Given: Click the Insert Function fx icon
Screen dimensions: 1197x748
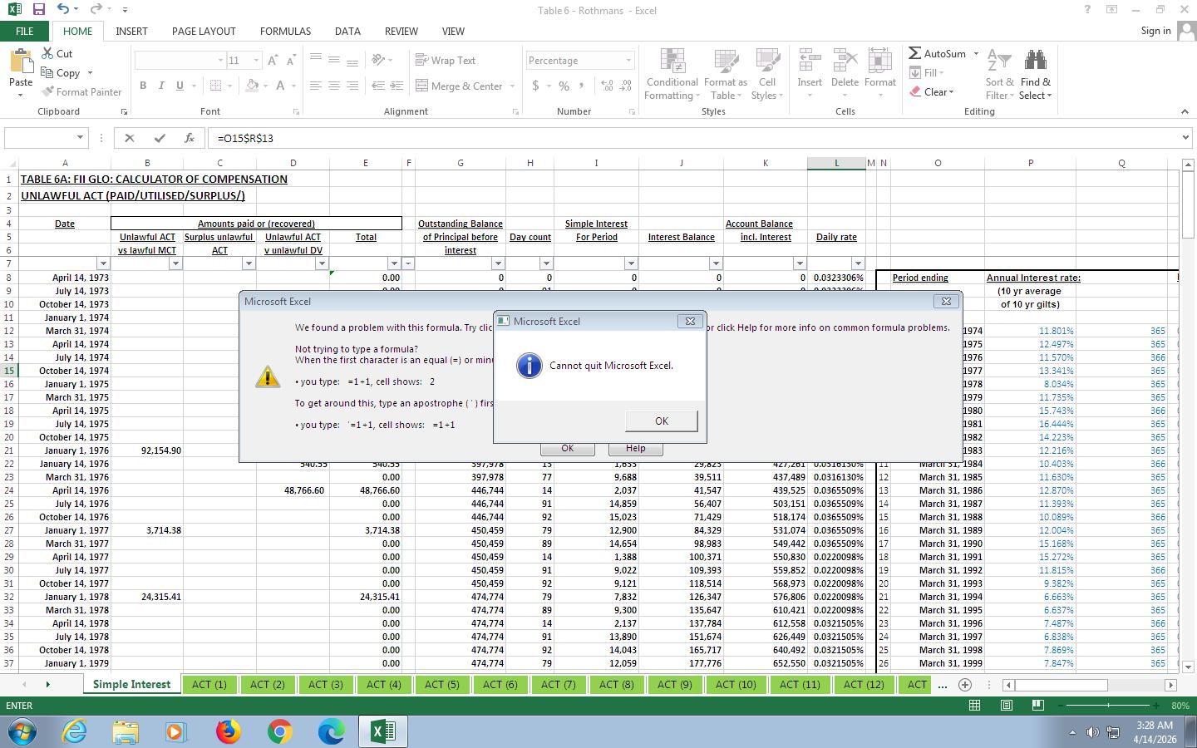Looking at the screenshot, I should pos(190,138).
